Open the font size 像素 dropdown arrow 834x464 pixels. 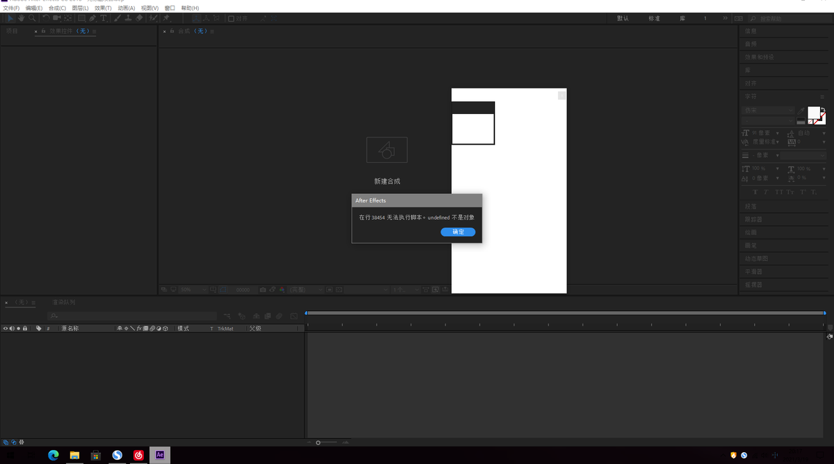coord(778,134)
